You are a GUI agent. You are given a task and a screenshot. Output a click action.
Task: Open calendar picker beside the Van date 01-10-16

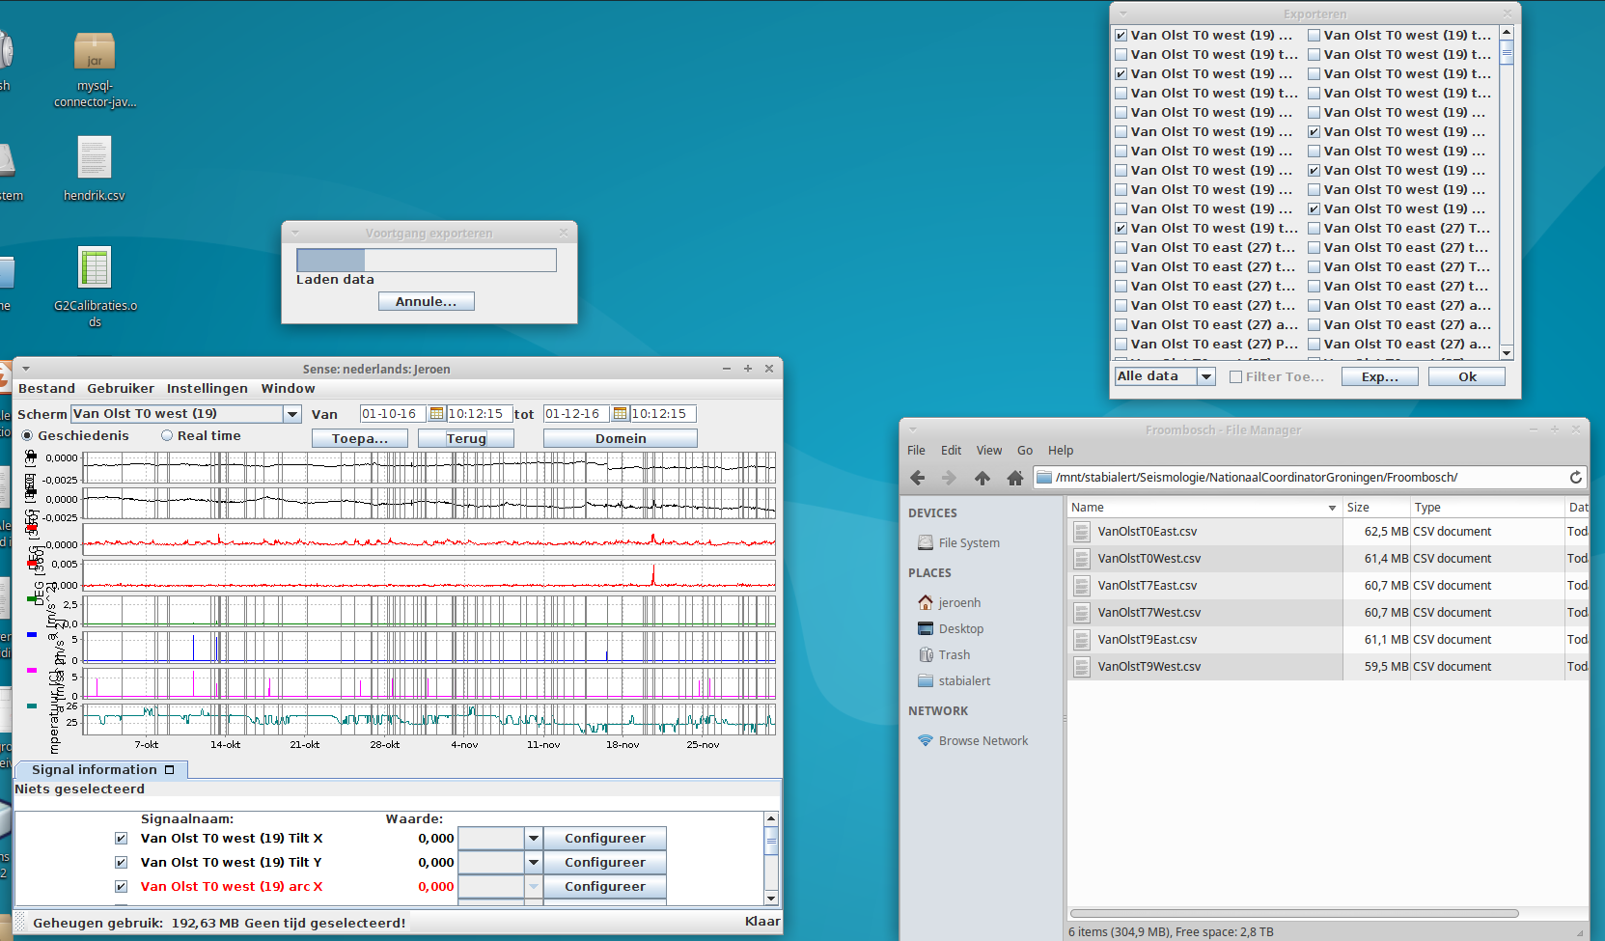(437, 414)
